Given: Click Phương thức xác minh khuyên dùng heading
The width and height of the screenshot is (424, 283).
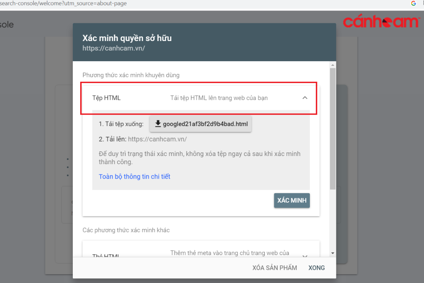Looking at the screenshot, I should click(x=131, y=75).
